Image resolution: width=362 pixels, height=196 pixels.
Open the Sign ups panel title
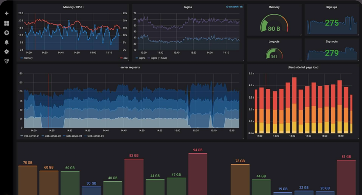point(332,7)
